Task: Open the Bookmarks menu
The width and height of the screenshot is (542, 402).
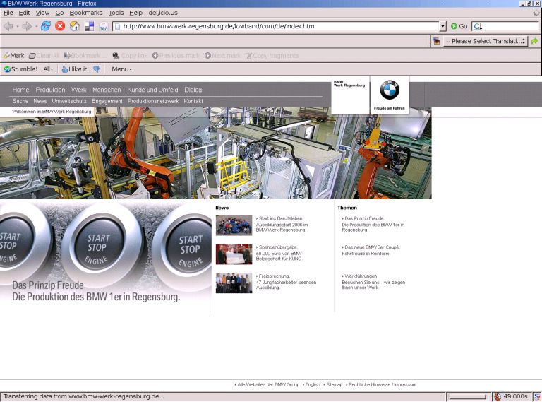Action: pos(85,13)
